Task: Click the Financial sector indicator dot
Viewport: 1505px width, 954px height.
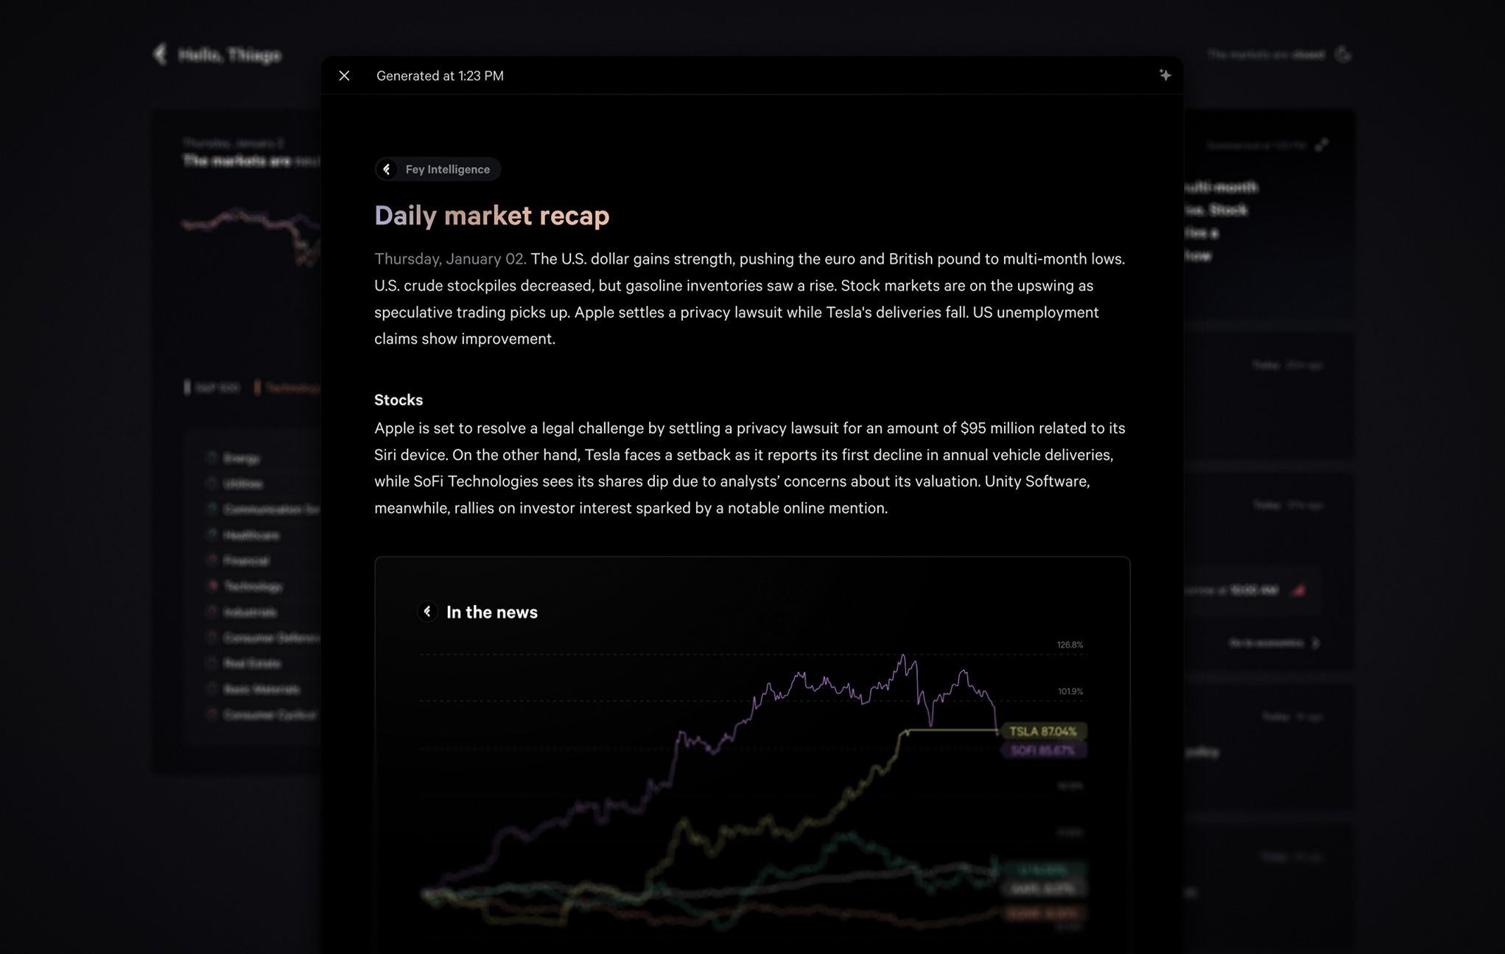Action: pos(212,560)
